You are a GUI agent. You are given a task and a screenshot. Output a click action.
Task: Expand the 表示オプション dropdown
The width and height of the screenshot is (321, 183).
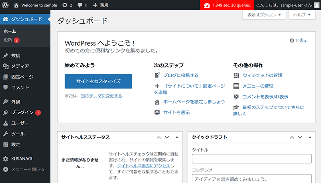point(264,14)
